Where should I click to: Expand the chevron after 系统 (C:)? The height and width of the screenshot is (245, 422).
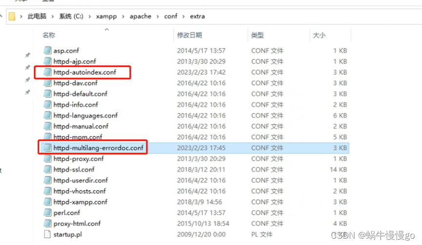click(x=90, y=17)
